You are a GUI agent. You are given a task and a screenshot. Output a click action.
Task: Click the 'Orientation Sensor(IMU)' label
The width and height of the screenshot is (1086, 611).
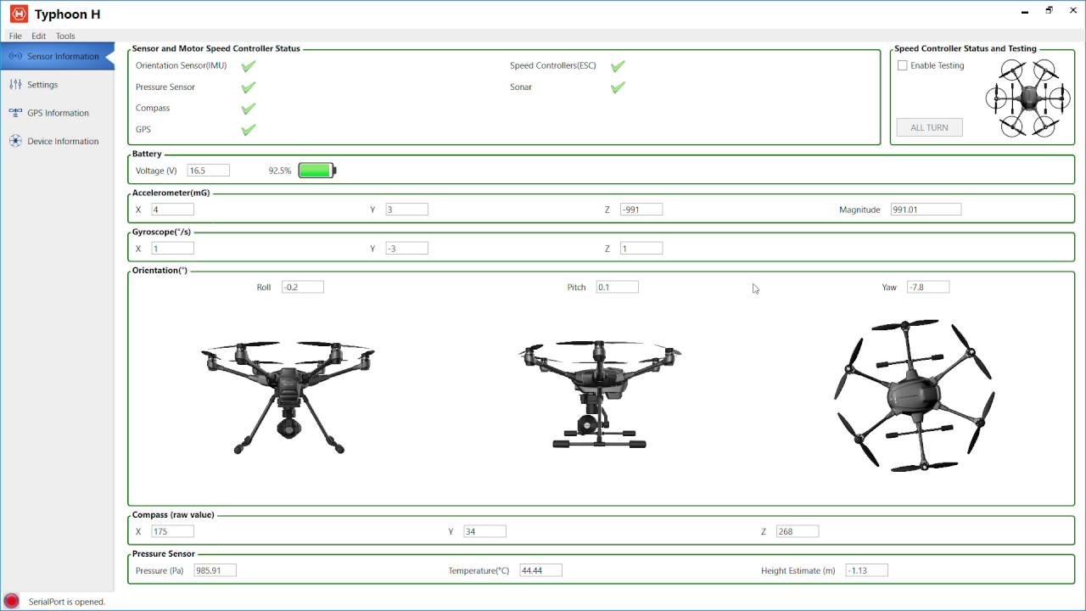(x=181, y=65)
